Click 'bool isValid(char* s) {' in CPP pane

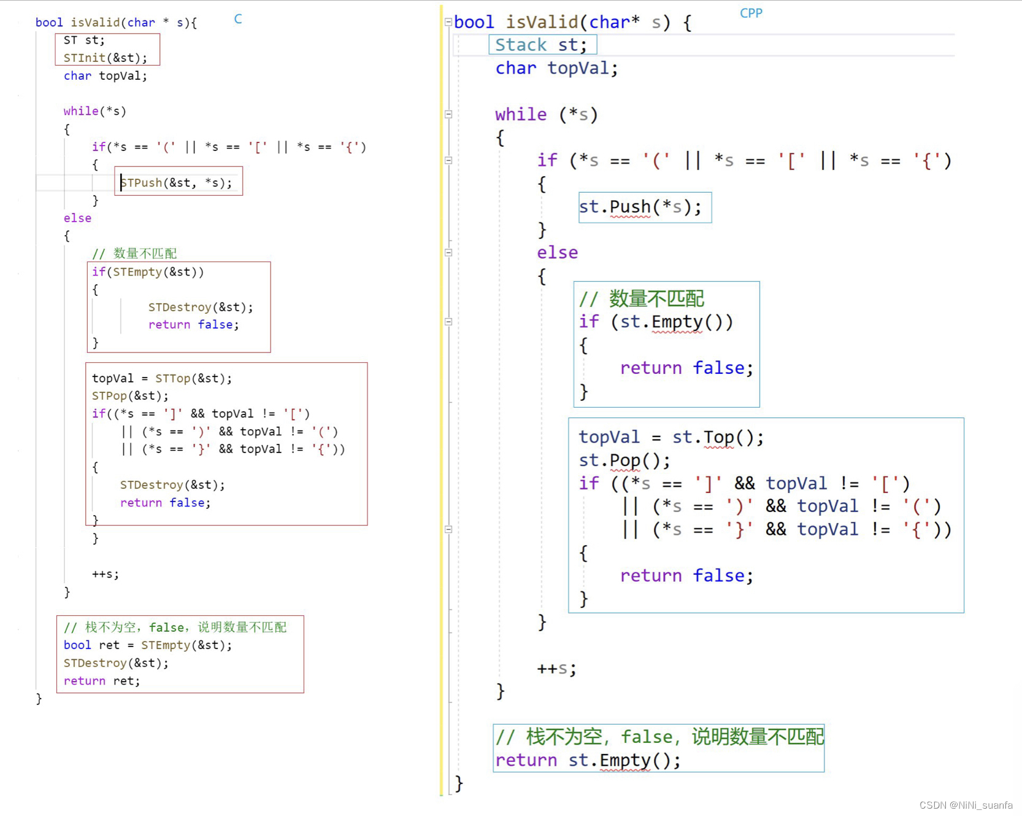click(x=573, y=23)
